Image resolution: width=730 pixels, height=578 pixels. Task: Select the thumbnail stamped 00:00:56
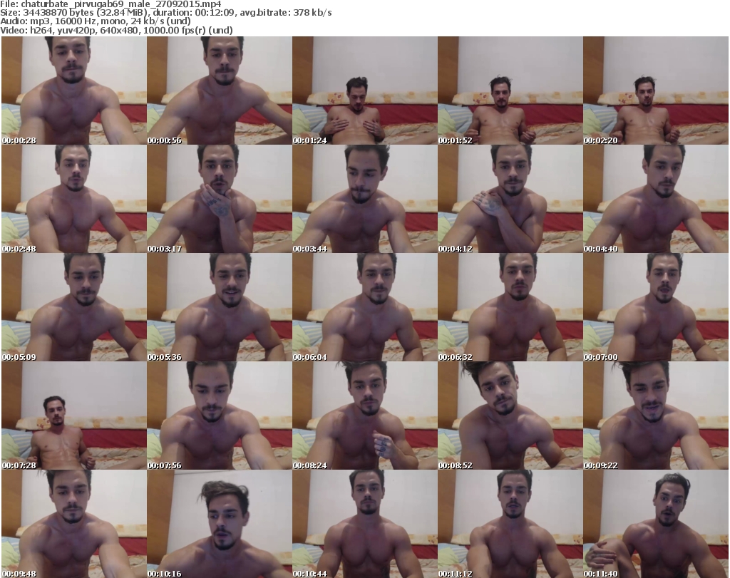point(220,91)
